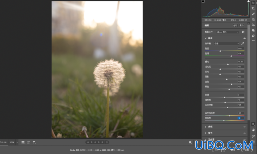This screenshot has height=154, width=257.
Task: Open the Adobe RGB workflow options link
Action: pyautogui.click(x=97, y=150)
